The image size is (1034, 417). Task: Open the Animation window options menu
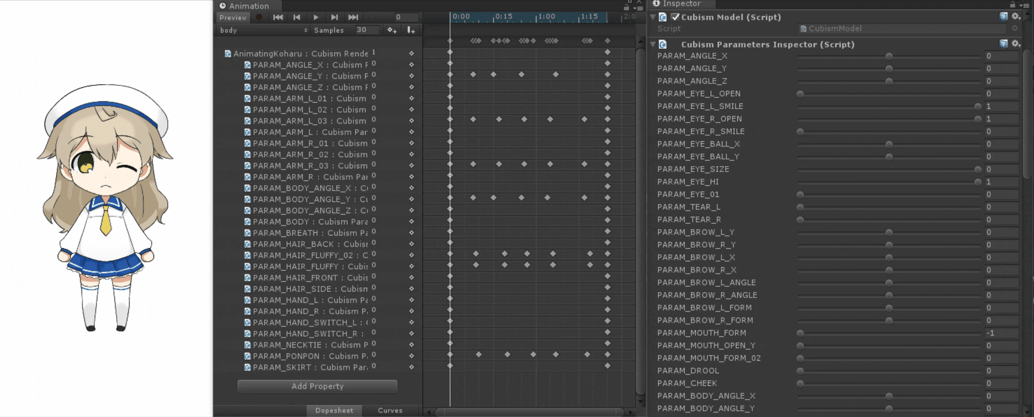(638, 7)
